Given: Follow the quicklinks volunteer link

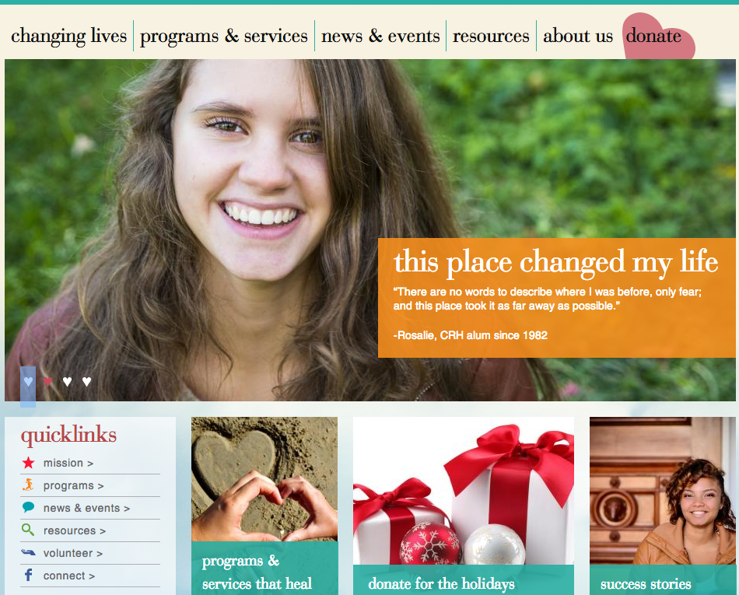Looking at the screenshot, I should pos(72,553).
